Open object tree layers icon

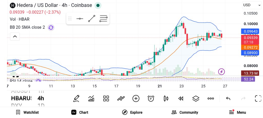click(196, 99)
